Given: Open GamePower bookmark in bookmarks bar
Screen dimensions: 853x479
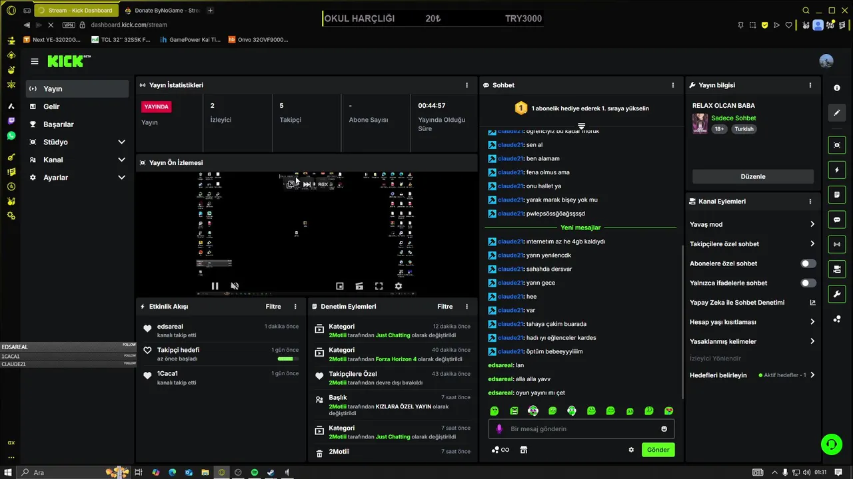Looking at the screenshot, I should coord(190,40).
